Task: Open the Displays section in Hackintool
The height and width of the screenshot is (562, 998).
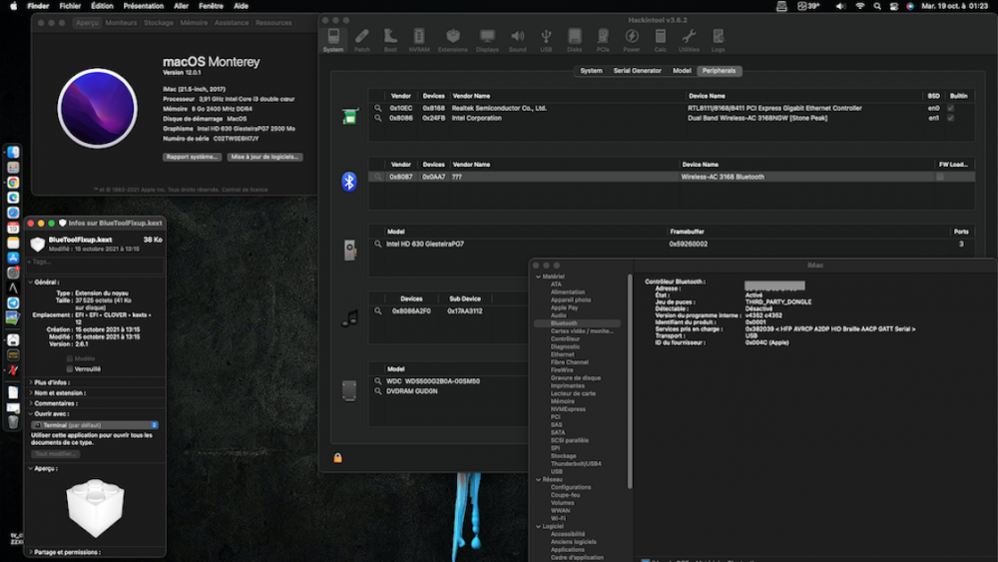Action: click(x=487, y=40)
